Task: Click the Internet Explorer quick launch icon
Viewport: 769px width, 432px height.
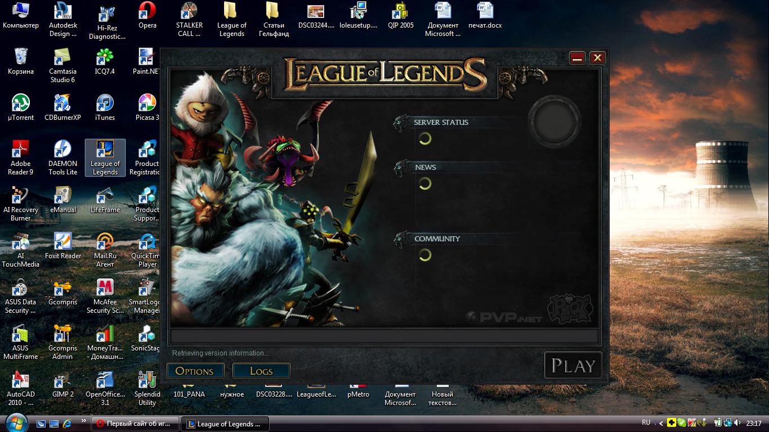Action: click(x=68, y=423)
